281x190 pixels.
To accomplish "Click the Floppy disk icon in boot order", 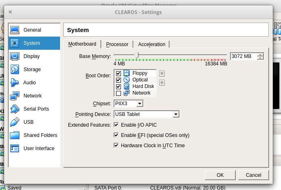I will [127, 73].
